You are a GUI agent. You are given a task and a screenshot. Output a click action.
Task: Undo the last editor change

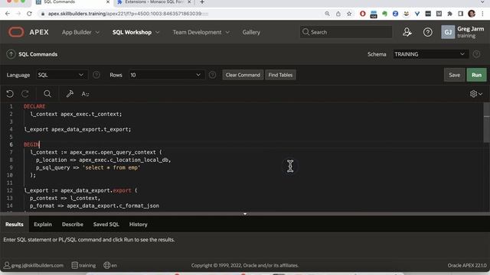[10, 93]
